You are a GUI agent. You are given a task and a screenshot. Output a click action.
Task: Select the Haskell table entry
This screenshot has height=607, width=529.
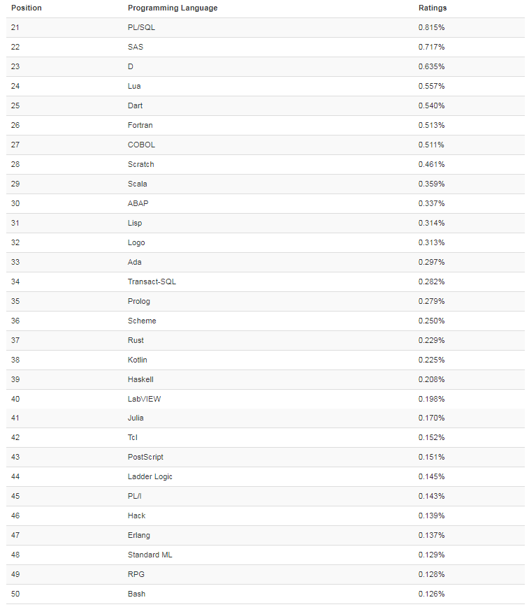click(140, 379)
